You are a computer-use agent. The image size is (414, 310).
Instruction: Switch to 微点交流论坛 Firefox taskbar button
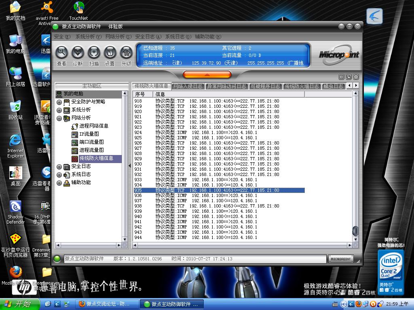click(x=107, y=304)
